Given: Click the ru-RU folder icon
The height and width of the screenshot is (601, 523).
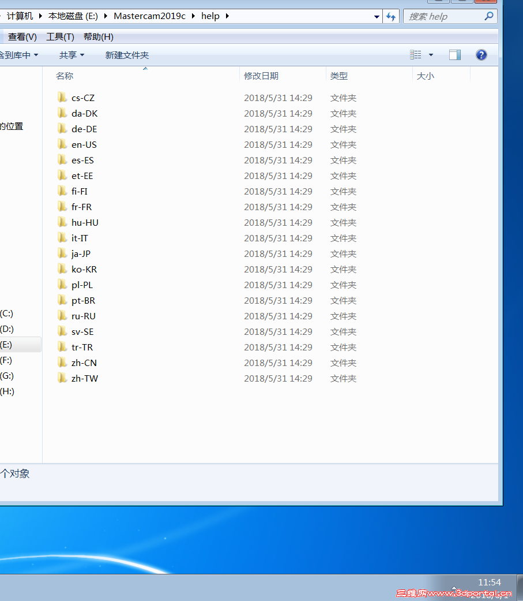Looking at the screenshot, I should point(62,315).
